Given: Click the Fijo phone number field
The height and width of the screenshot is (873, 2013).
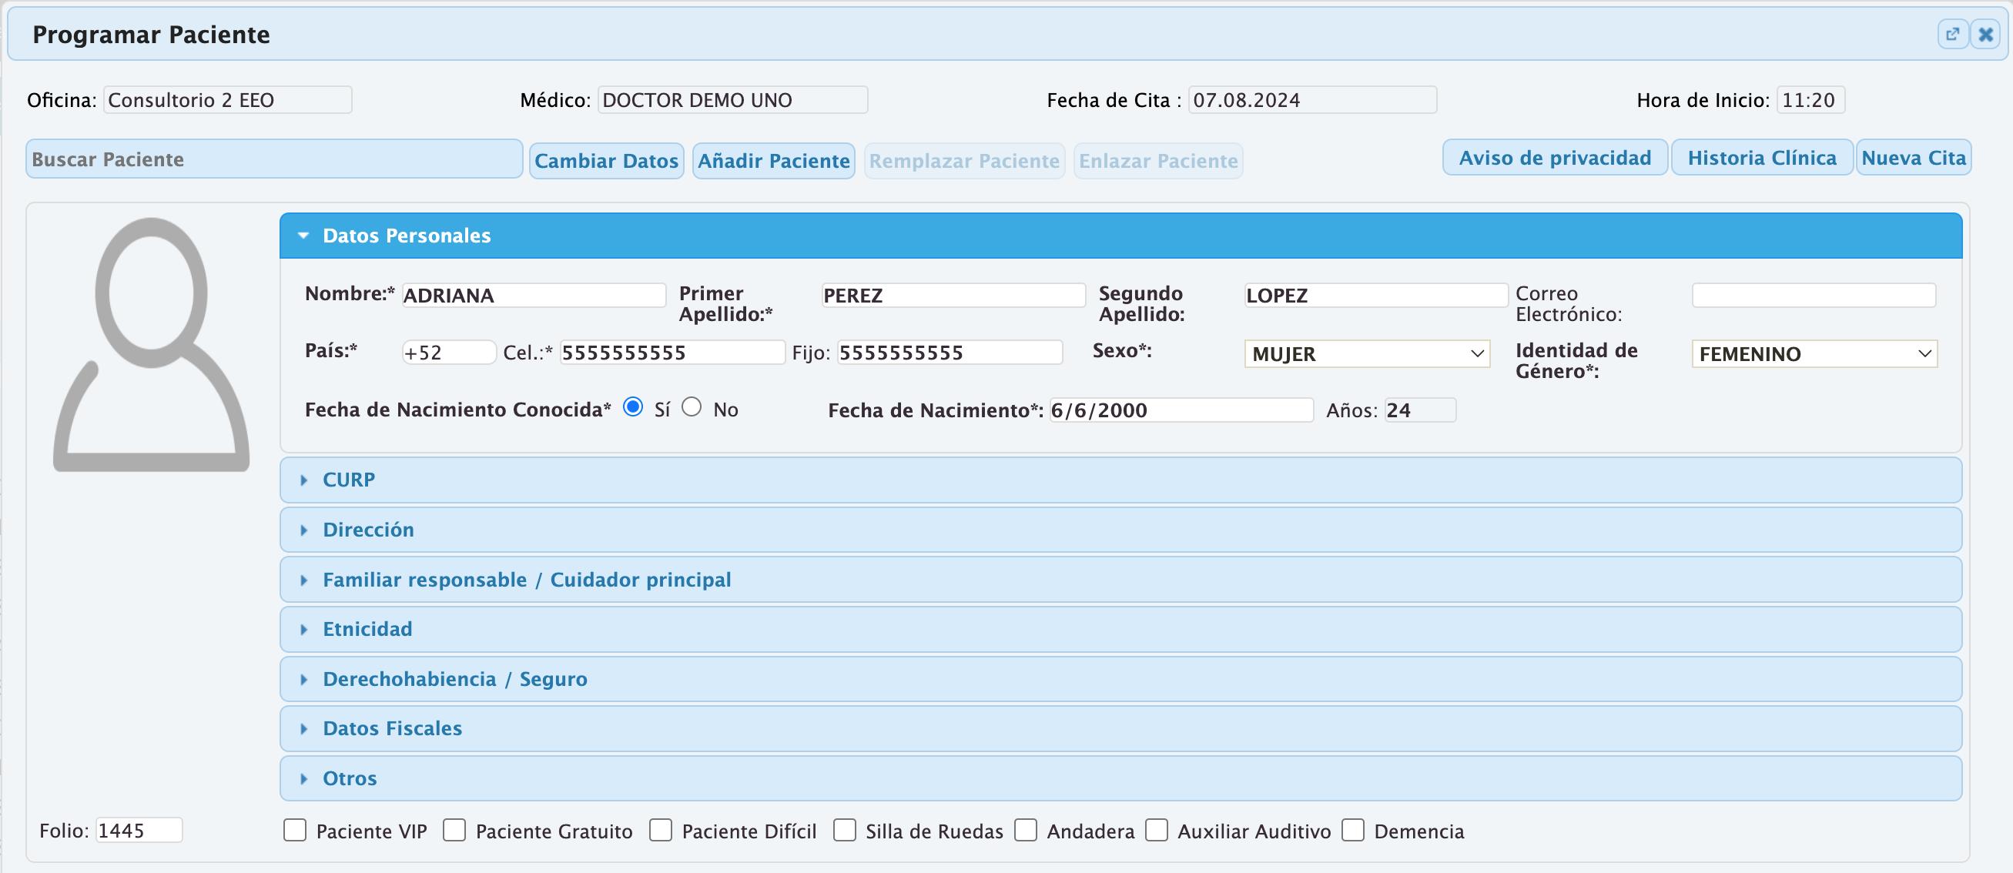Looking at the screenshot, I should pos(950,352).
